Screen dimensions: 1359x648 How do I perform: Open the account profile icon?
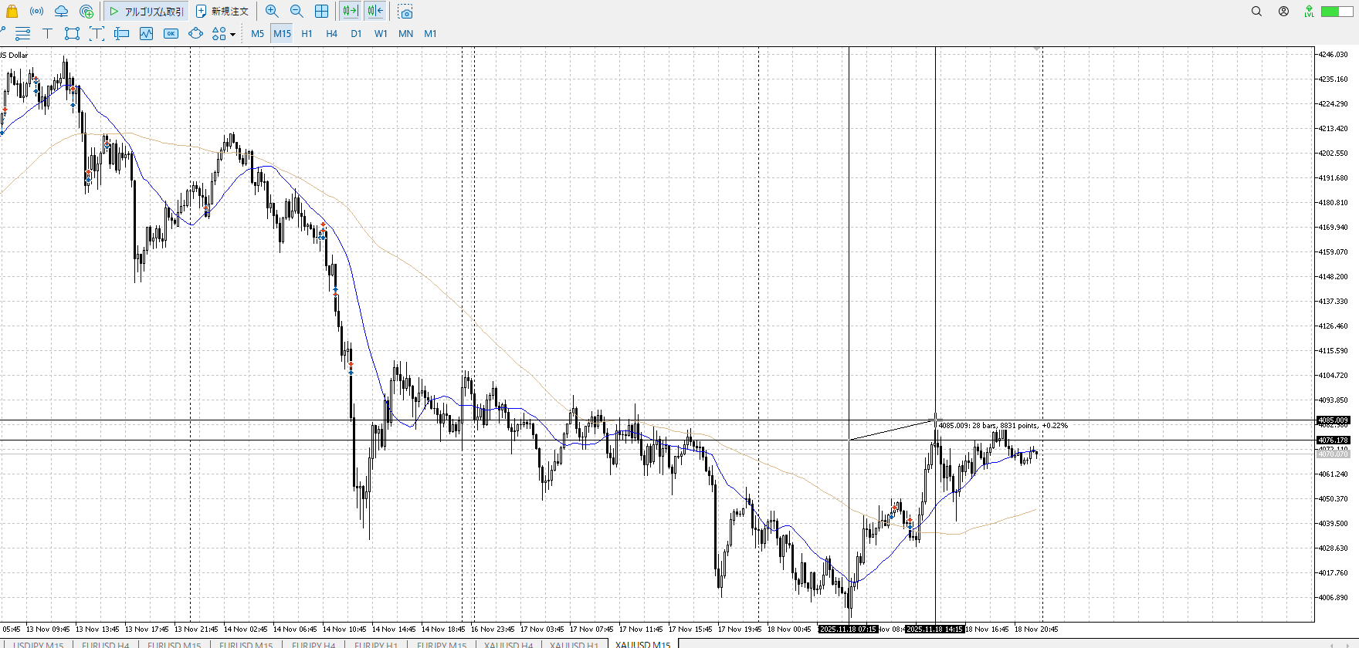point(1283,11)
